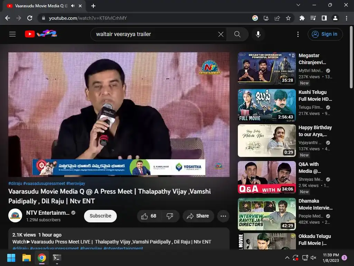Click the Shreyas Media channel name
This screenshot has width=354, height=266.
(311, 179)
